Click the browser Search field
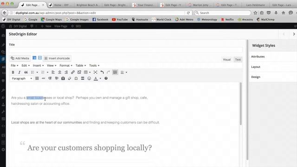Viewport: 297px width, 167px height. (x=222, y=13)
